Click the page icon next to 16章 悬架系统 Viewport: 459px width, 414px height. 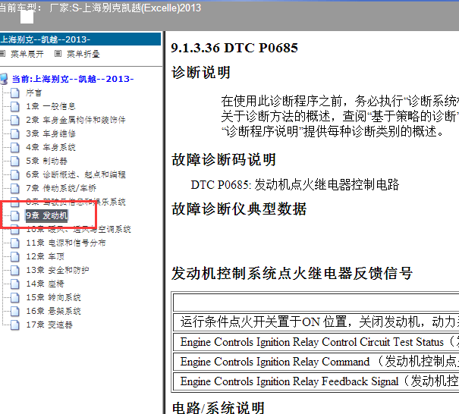click(15, 312)
